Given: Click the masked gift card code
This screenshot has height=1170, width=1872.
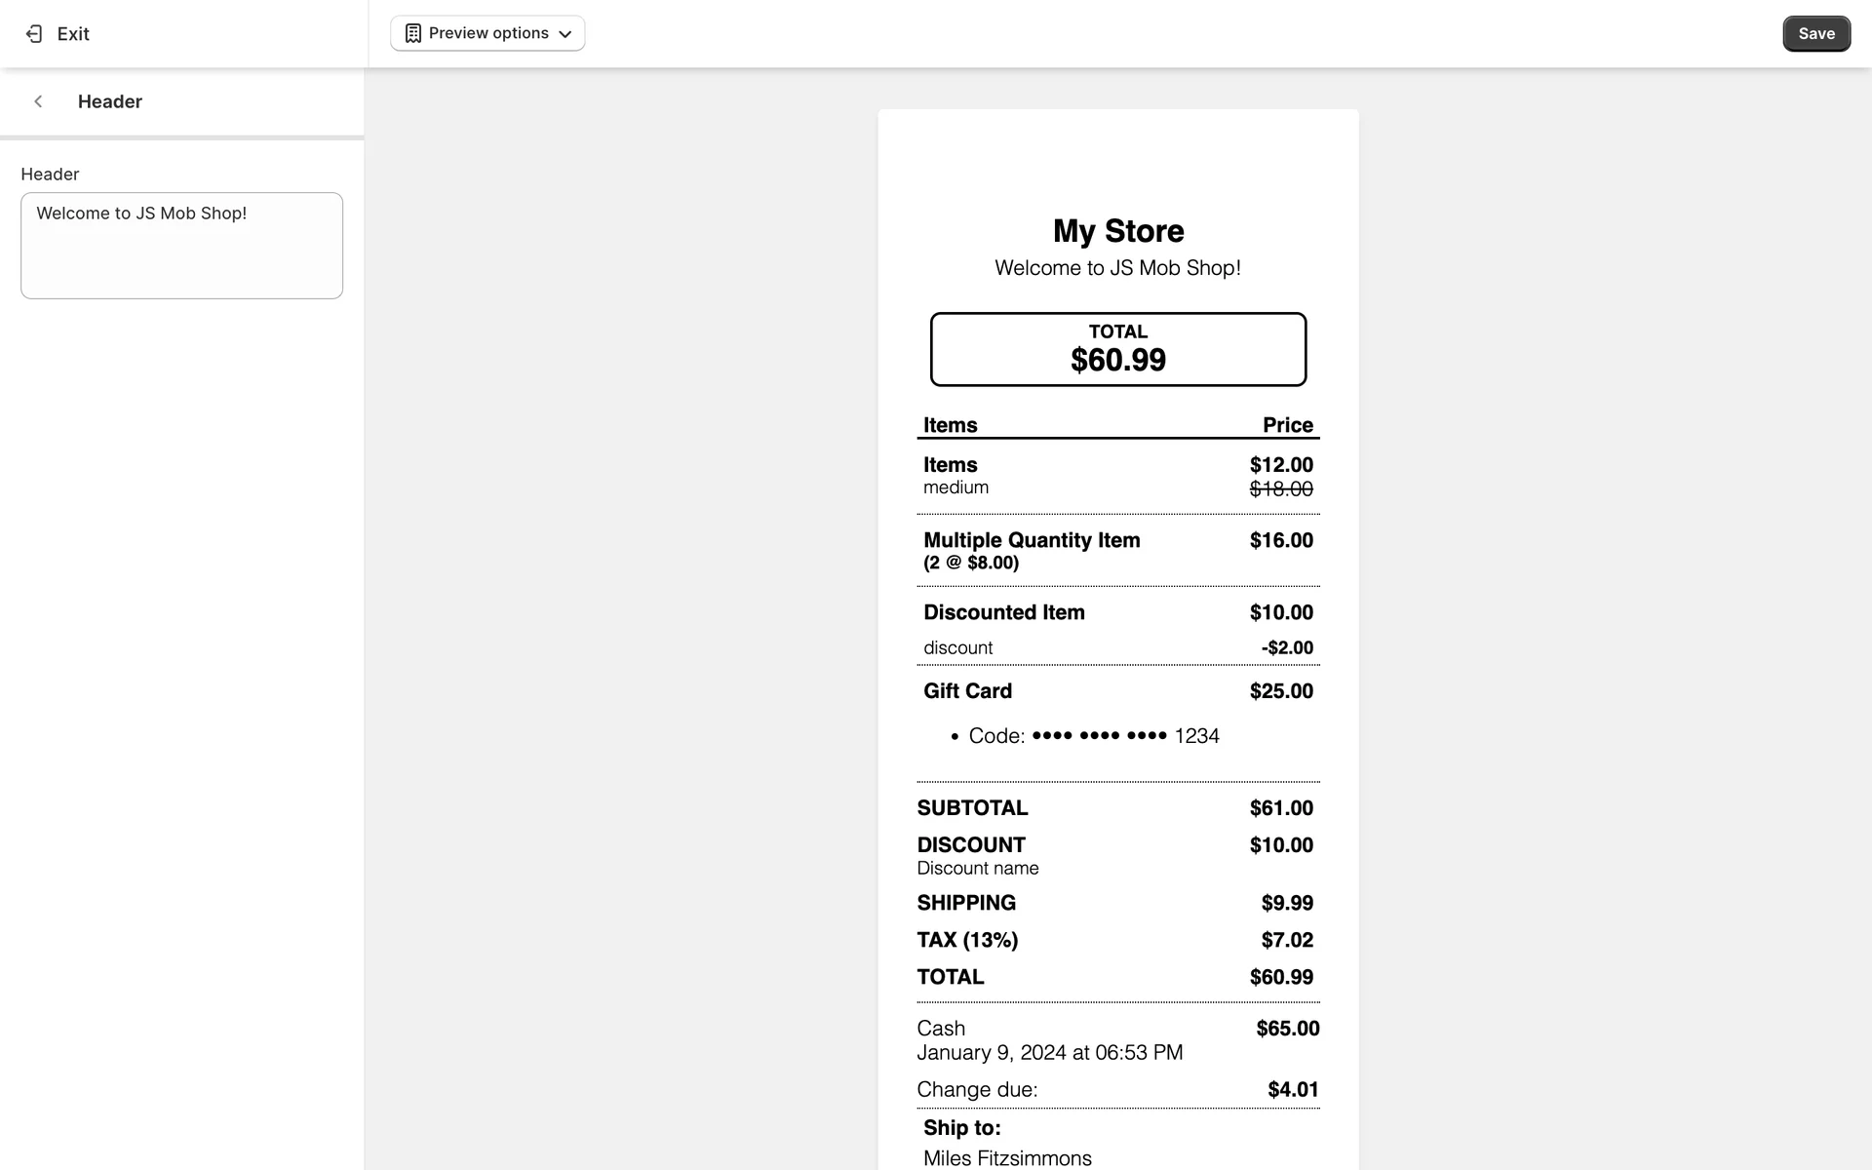Looking at the screenshot, I should 1099,736.
